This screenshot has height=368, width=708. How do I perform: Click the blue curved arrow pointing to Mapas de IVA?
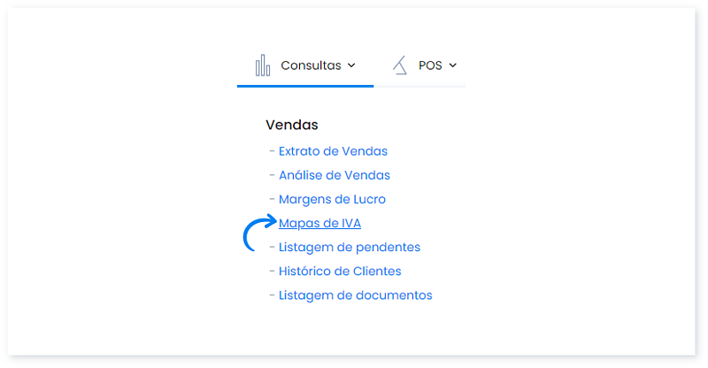pos(258,234)
